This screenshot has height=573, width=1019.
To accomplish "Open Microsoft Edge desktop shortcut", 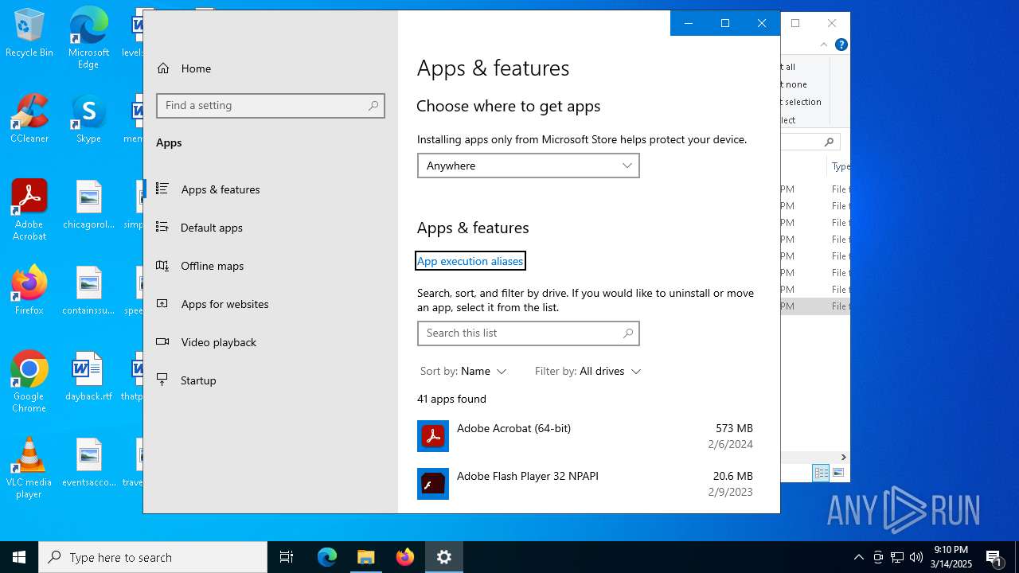I will (88, 38).
